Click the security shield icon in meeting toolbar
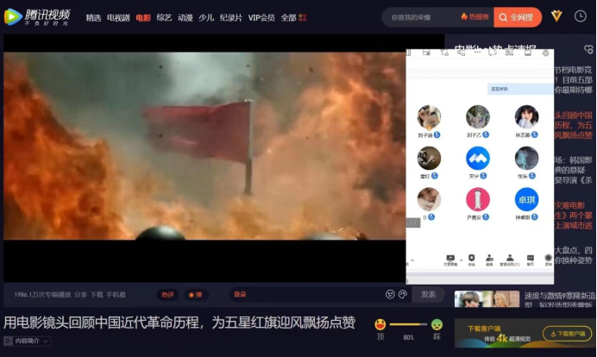This screenshot has height=357, width=597. pos(472,259)
